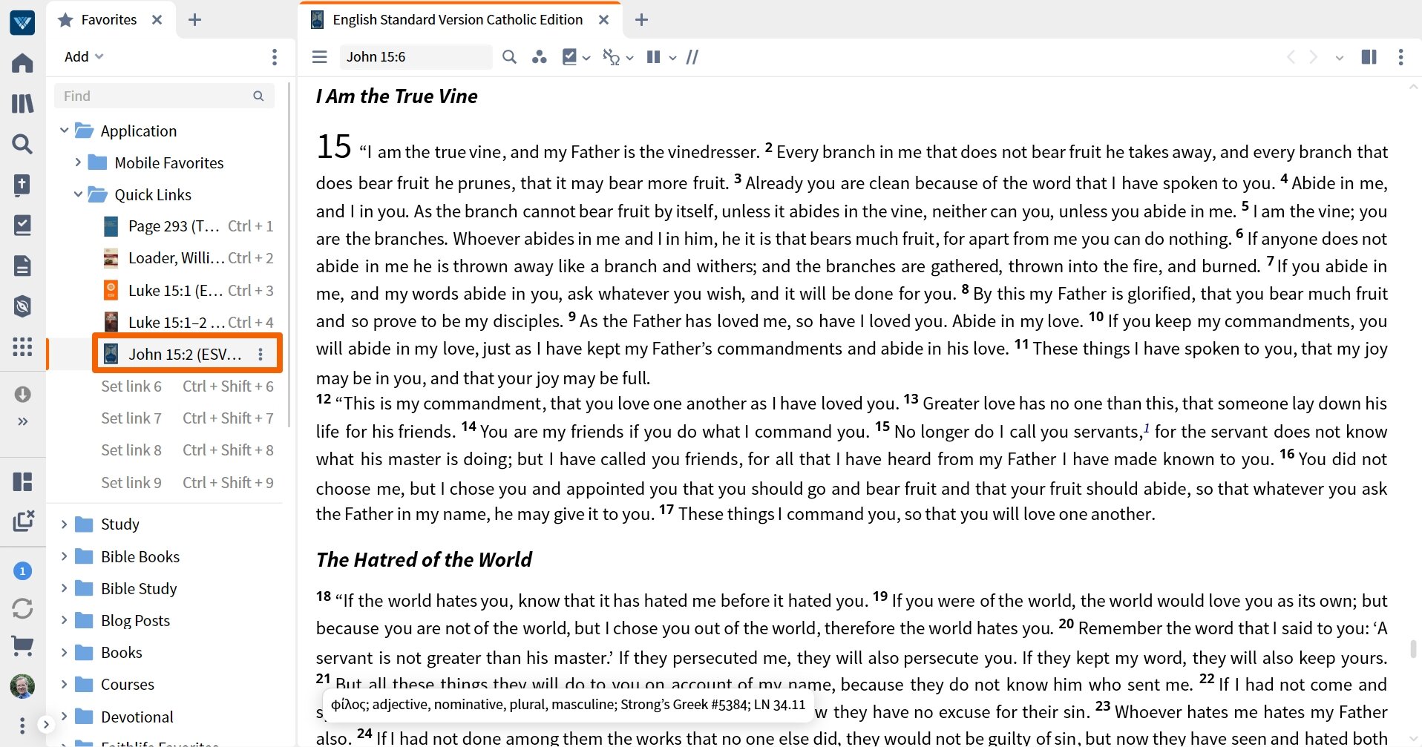Toggle the two-bar columns icon in the resource toolbar
Image resolution: width=1422 pixels, height=747 pixels.
point(654,57)
